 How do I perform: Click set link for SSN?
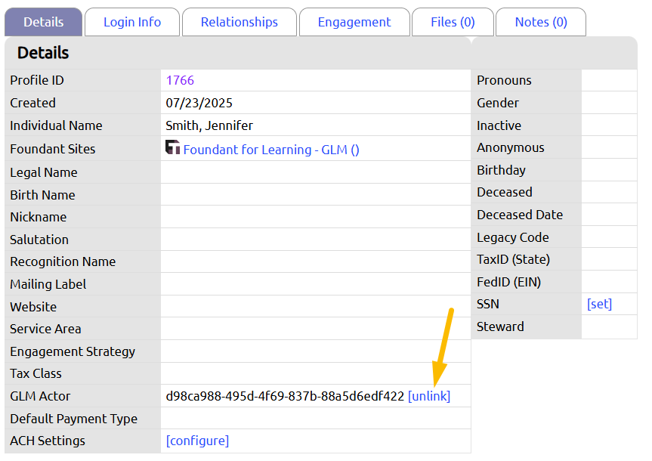tap(599, 304)
